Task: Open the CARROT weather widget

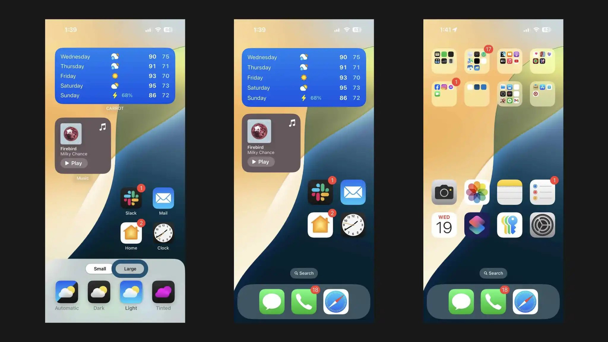Action: point(115,75)
